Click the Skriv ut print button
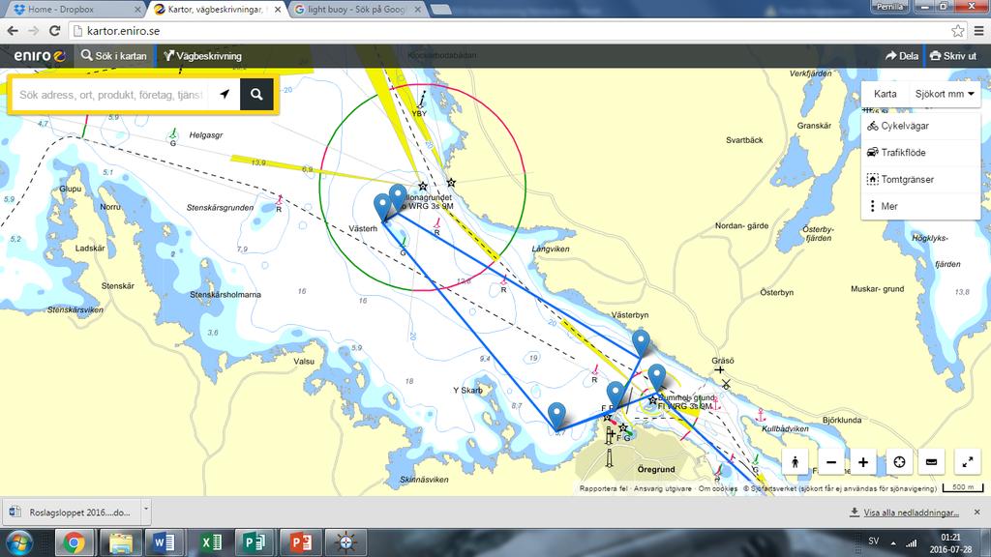 (953, 55)
